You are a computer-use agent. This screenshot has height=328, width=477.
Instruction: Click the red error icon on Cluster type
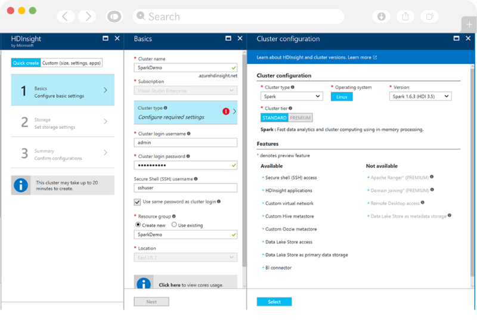[226, 112]
